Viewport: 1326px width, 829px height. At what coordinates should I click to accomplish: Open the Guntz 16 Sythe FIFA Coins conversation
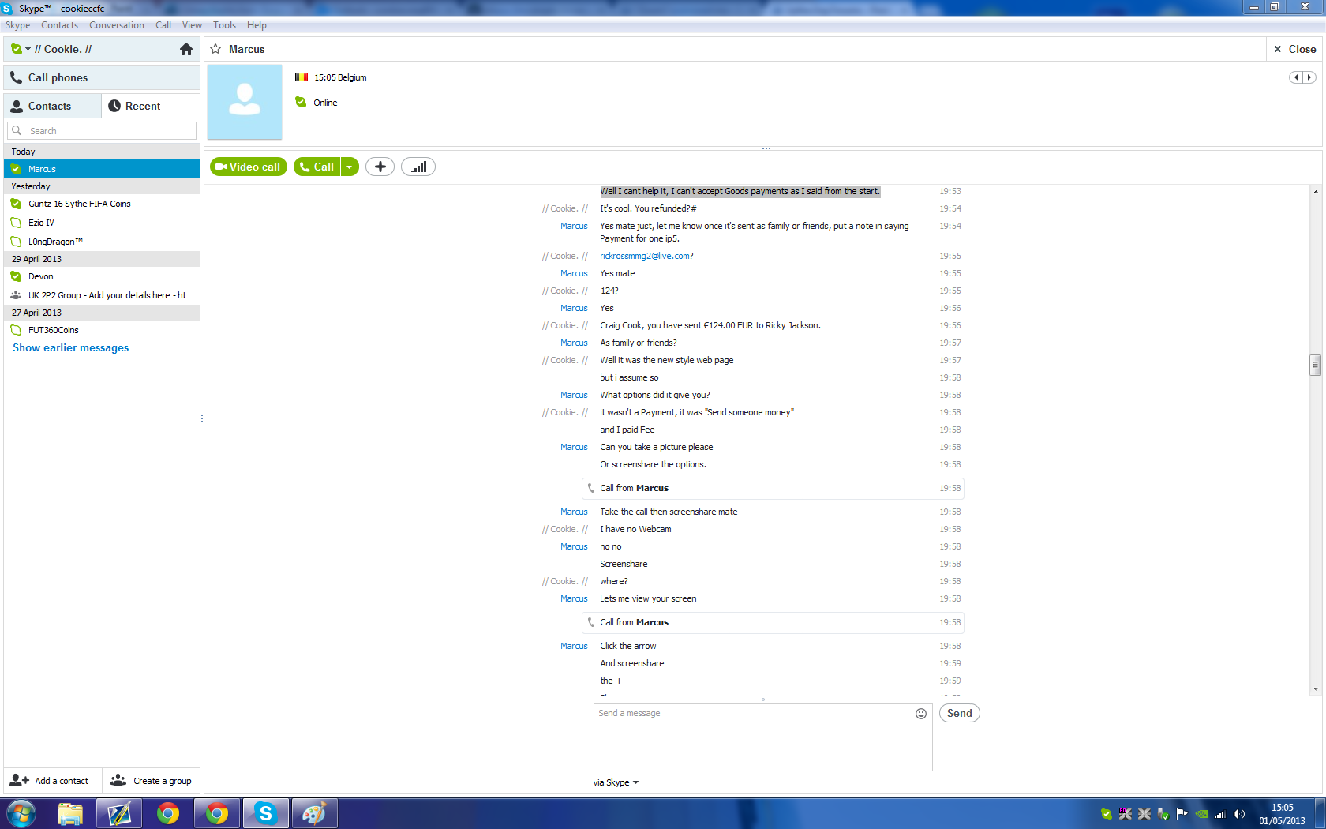click(x=102, y=204)
